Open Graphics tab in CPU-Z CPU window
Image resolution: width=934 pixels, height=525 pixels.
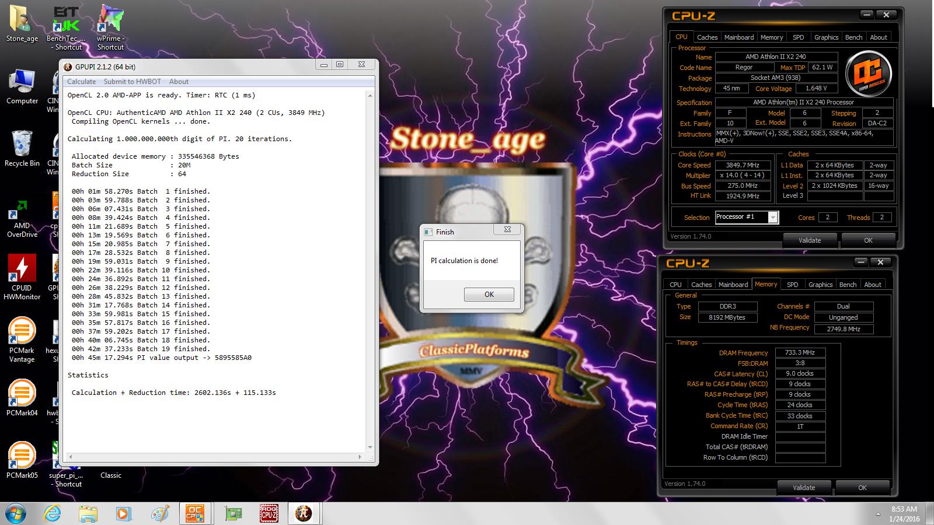coord(826,37)
